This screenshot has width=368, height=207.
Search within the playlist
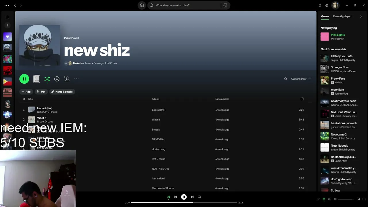[285, 79]
